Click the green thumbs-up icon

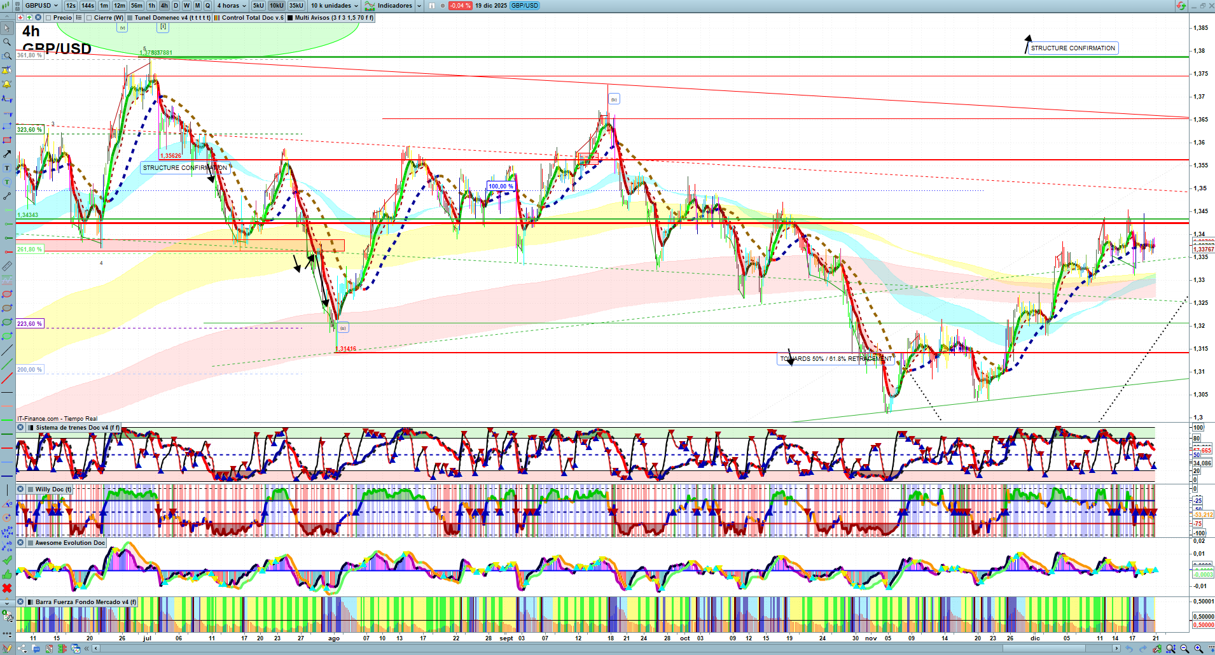point(7,574)
